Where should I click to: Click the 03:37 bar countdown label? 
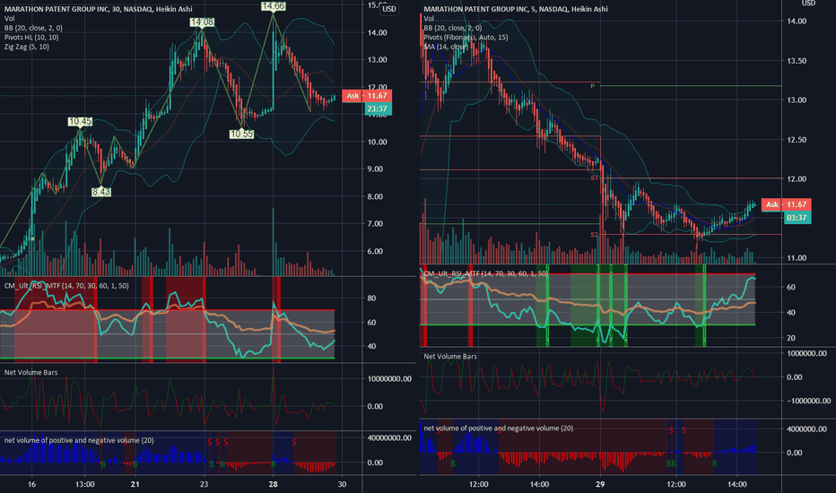coord(797,218)
